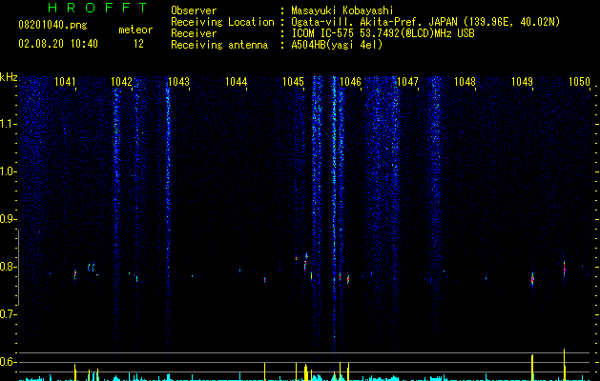Click the bright meteor echo just after 1049

[x=532, y=278]
